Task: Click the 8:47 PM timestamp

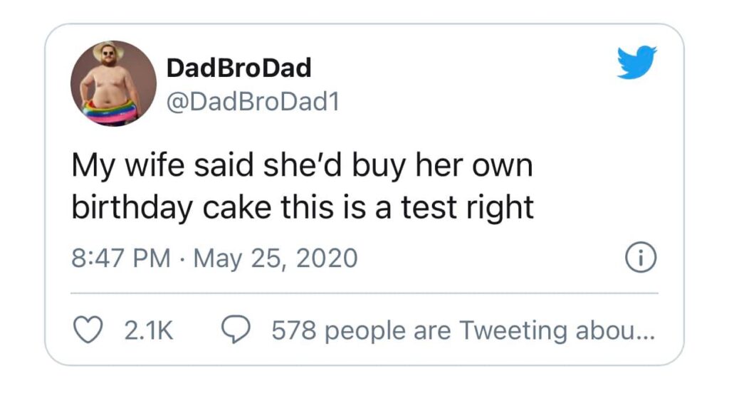Action: pos(121,257)
